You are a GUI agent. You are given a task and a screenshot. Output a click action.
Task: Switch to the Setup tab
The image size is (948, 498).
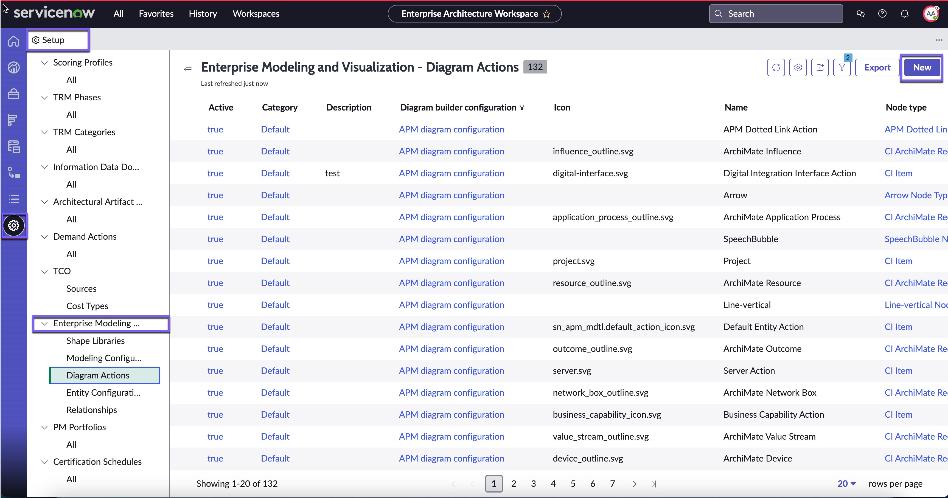[x=58, y=40]
